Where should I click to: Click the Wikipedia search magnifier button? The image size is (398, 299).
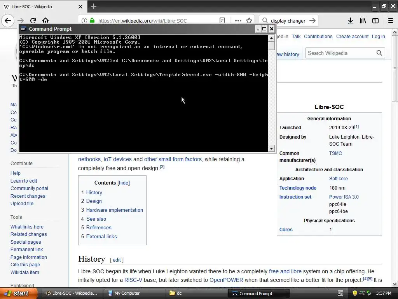tap(379, 53)
